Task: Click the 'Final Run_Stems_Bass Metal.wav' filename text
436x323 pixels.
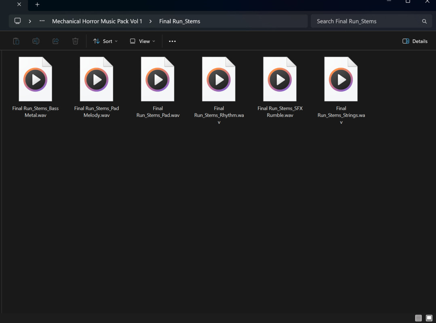Action: tap(35, 112)
